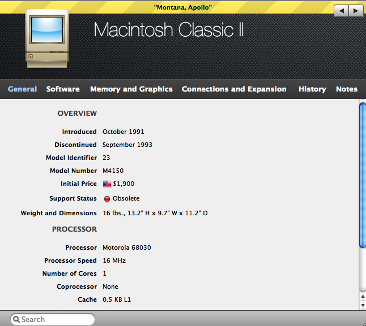Click the Initial Price label
The height and width of the screenshot is (326, 366).
click(79, 184)
